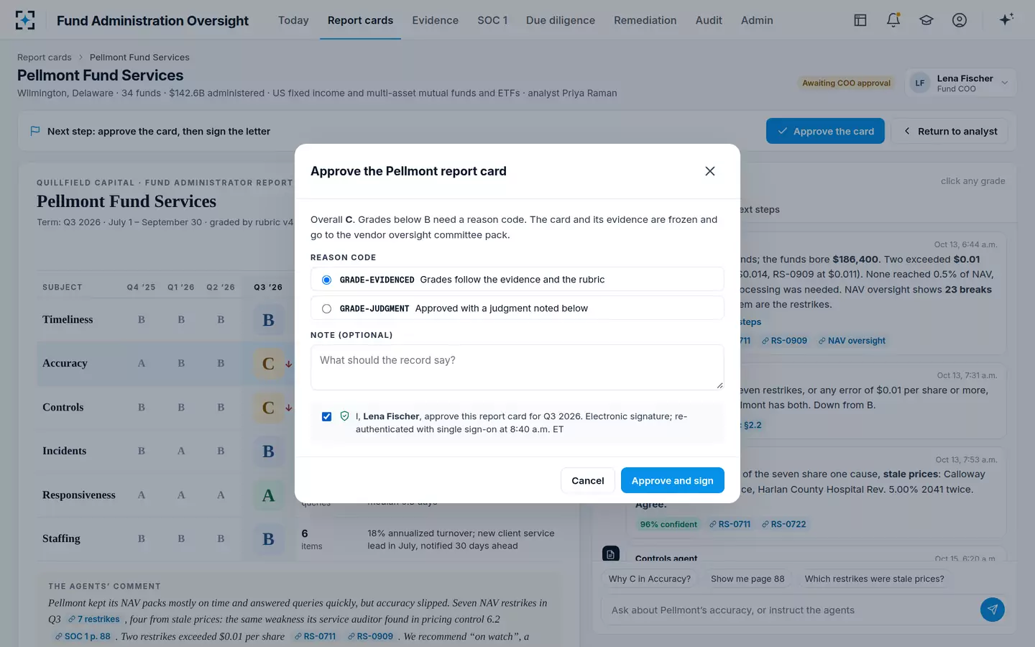Viewport: 1035px width, 647px height.
Task: Click the Accuracy Q3 '26 grade C
Action: point(268,364)
